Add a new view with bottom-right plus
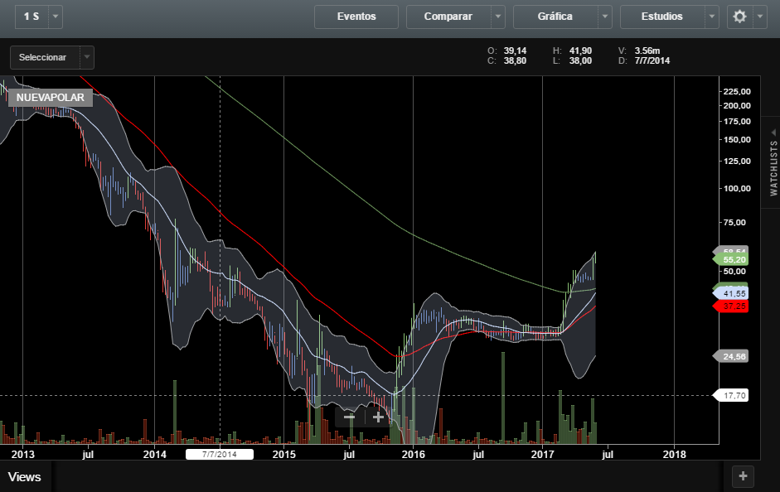This screenshot has height=492, width=780. point(743,475)
